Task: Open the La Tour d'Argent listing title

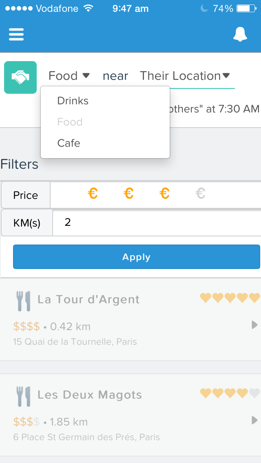Action: 88,300
